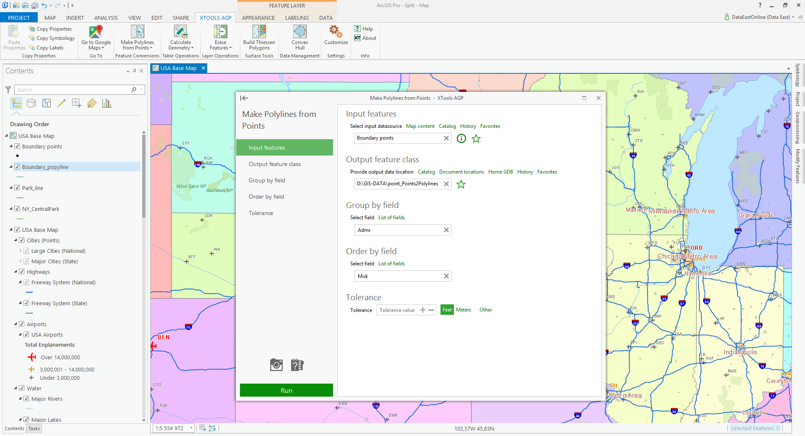Toggle Highways group visibility
Screen dimensions: 805x436
[x=22, y=272]
